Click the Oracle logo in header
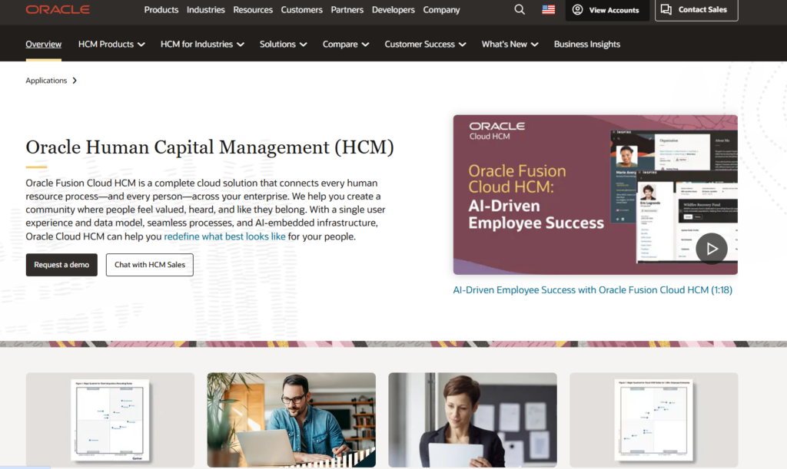The height and width of the screenshot is (469, 787). [58, 10]
